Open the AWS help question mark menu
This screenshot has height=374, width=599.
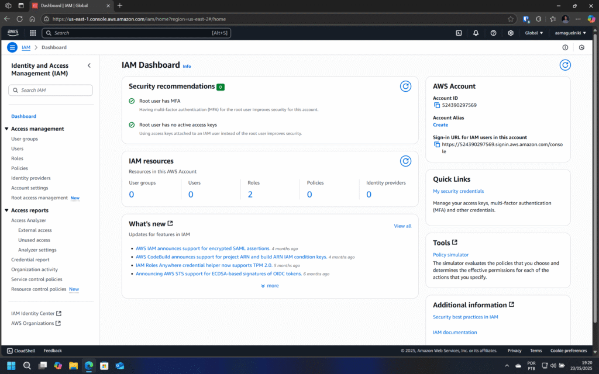click(x=493, y=33)
